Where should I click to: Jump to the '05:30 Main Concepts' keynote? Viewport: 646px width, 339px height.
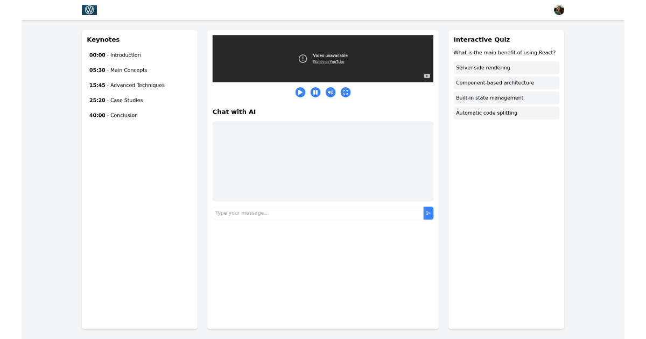116,70
